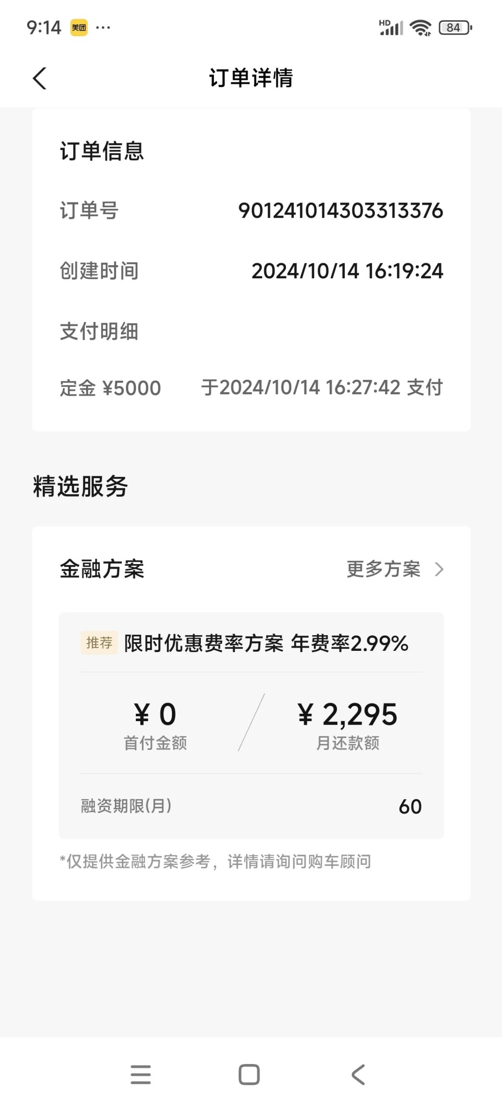Screen dimensions: 502x1115
Task: Open the recent apps menu navigation button
Action: (x=141, y=1074)
